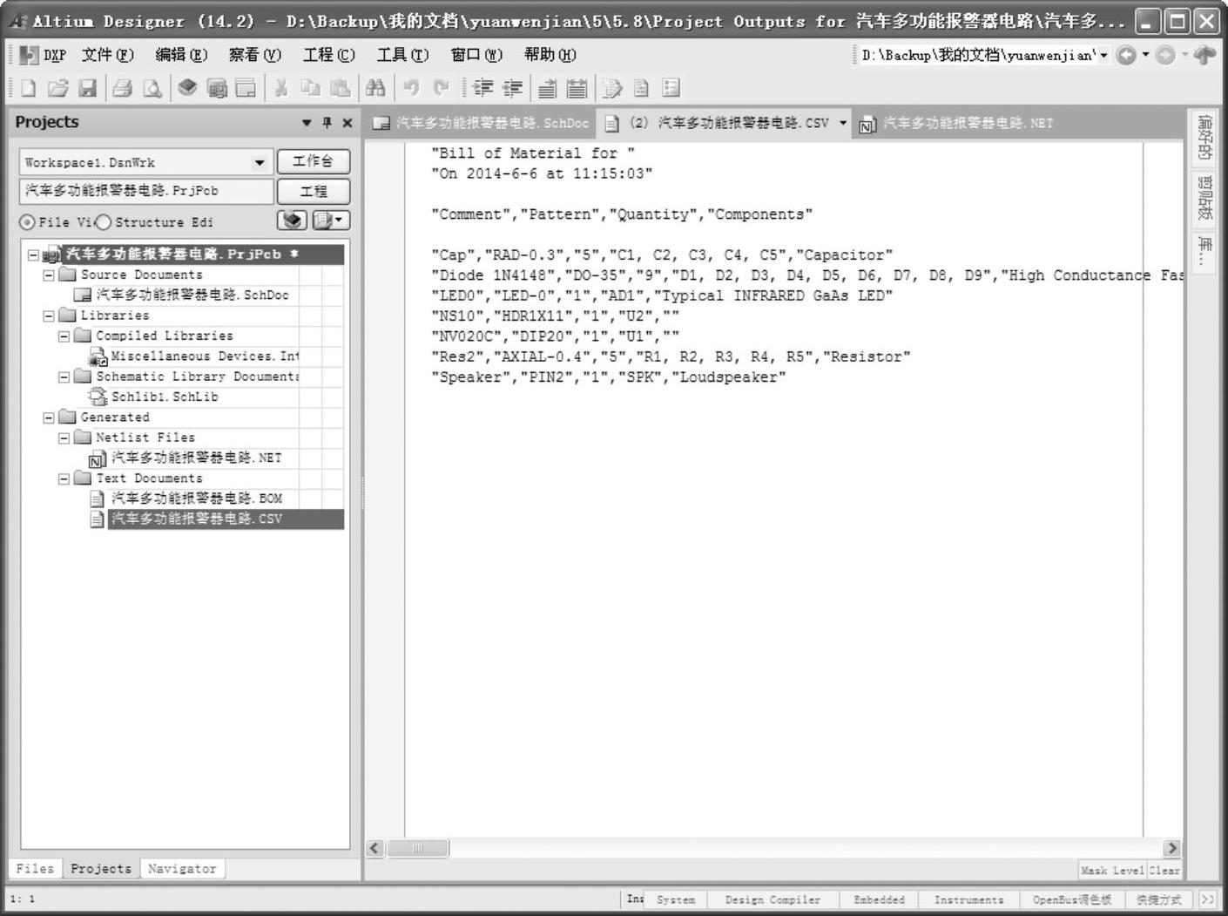
Task: Click the Mask Level button
Action: point(1113,870)
